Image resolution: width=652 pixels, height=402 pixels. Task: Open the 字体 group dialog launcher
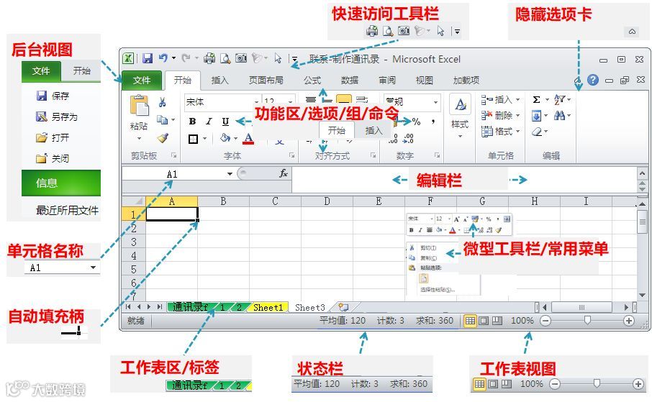pyautogui.click(x=292, y=155)
